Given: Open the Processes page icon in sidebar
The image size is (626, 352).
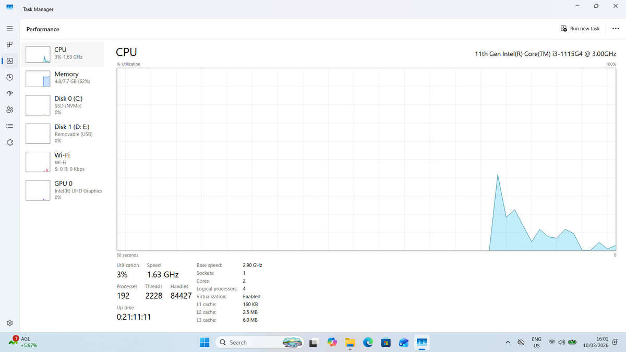Looking at the screenshot, I should coord(9,44).
